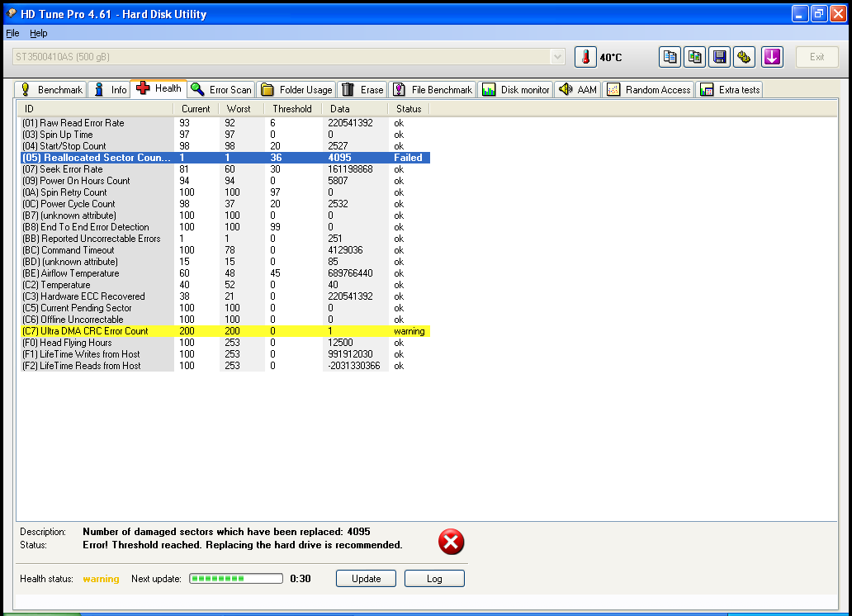Select the Reallocated Sector Count row
The height and width of the screenshot is (616, 852).
tap(225, 158)
